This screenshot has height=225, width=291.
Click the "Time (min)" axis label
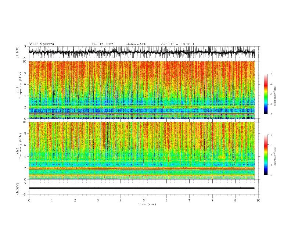(x=147, y=204)
